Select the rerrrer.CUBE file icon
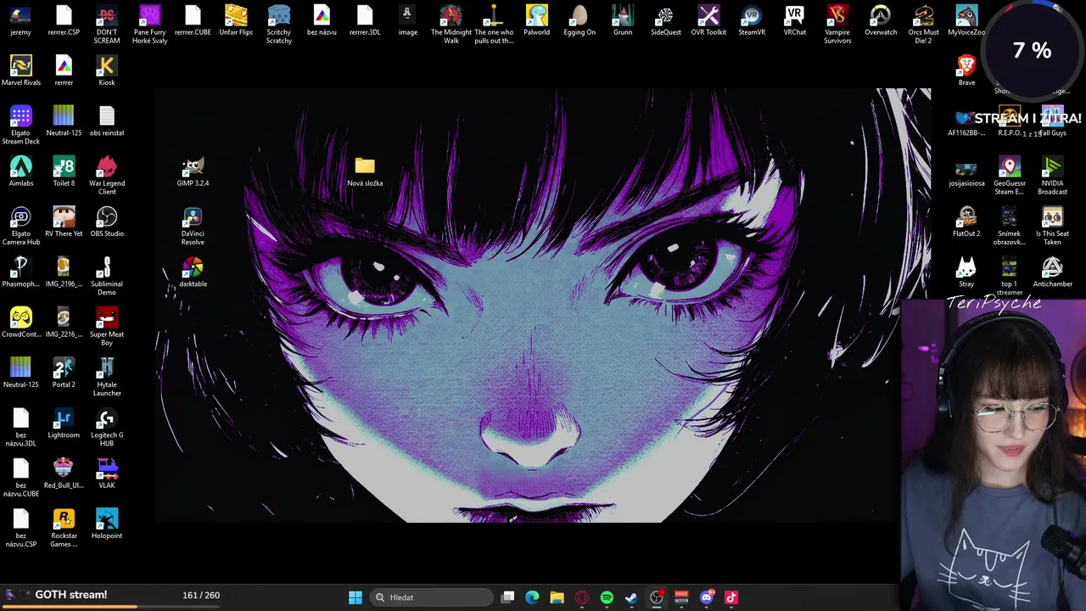 pos(193,20)
